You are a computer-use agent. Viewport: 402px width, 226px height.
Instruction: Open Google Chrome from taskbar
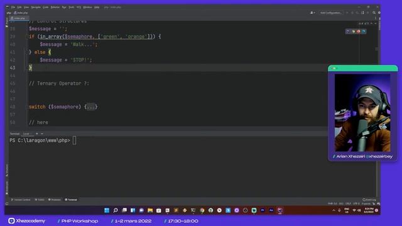click(x=202, y=210)
